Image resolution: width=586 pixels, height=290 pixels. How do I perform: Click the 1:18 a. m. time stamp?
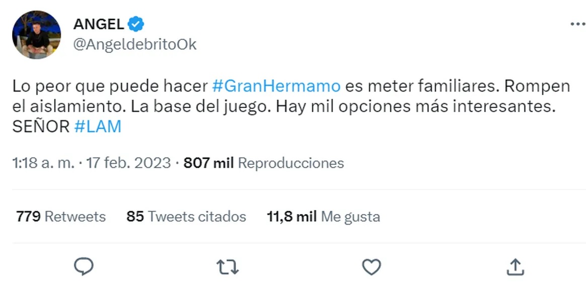pyautogui.click(x=43, y=163)
